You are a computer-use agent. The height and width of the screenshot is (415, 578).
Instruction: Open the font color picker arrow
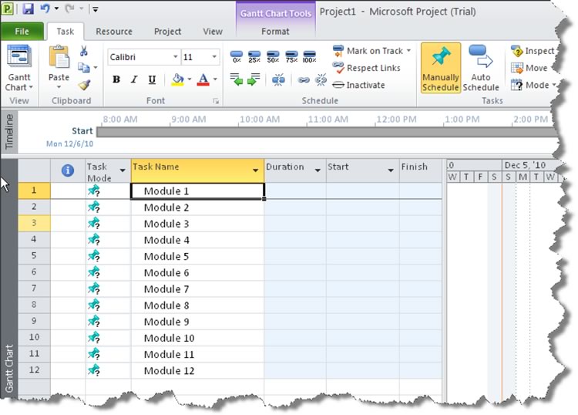(215, 79)
